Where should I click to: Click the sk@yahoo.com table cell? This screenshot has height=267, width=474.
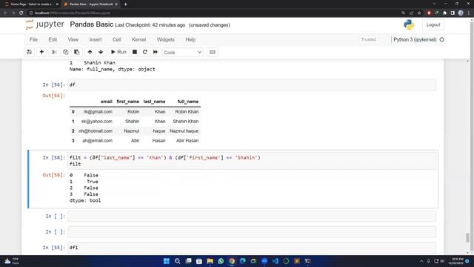click(97, 122)
